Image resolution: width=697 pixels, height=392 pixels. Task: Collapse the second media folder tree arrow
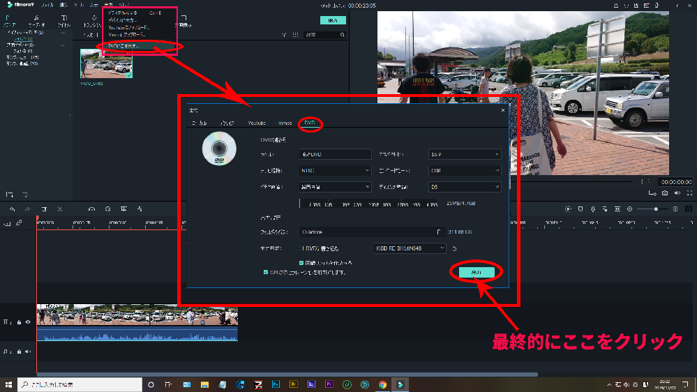[x=63, y=45]
